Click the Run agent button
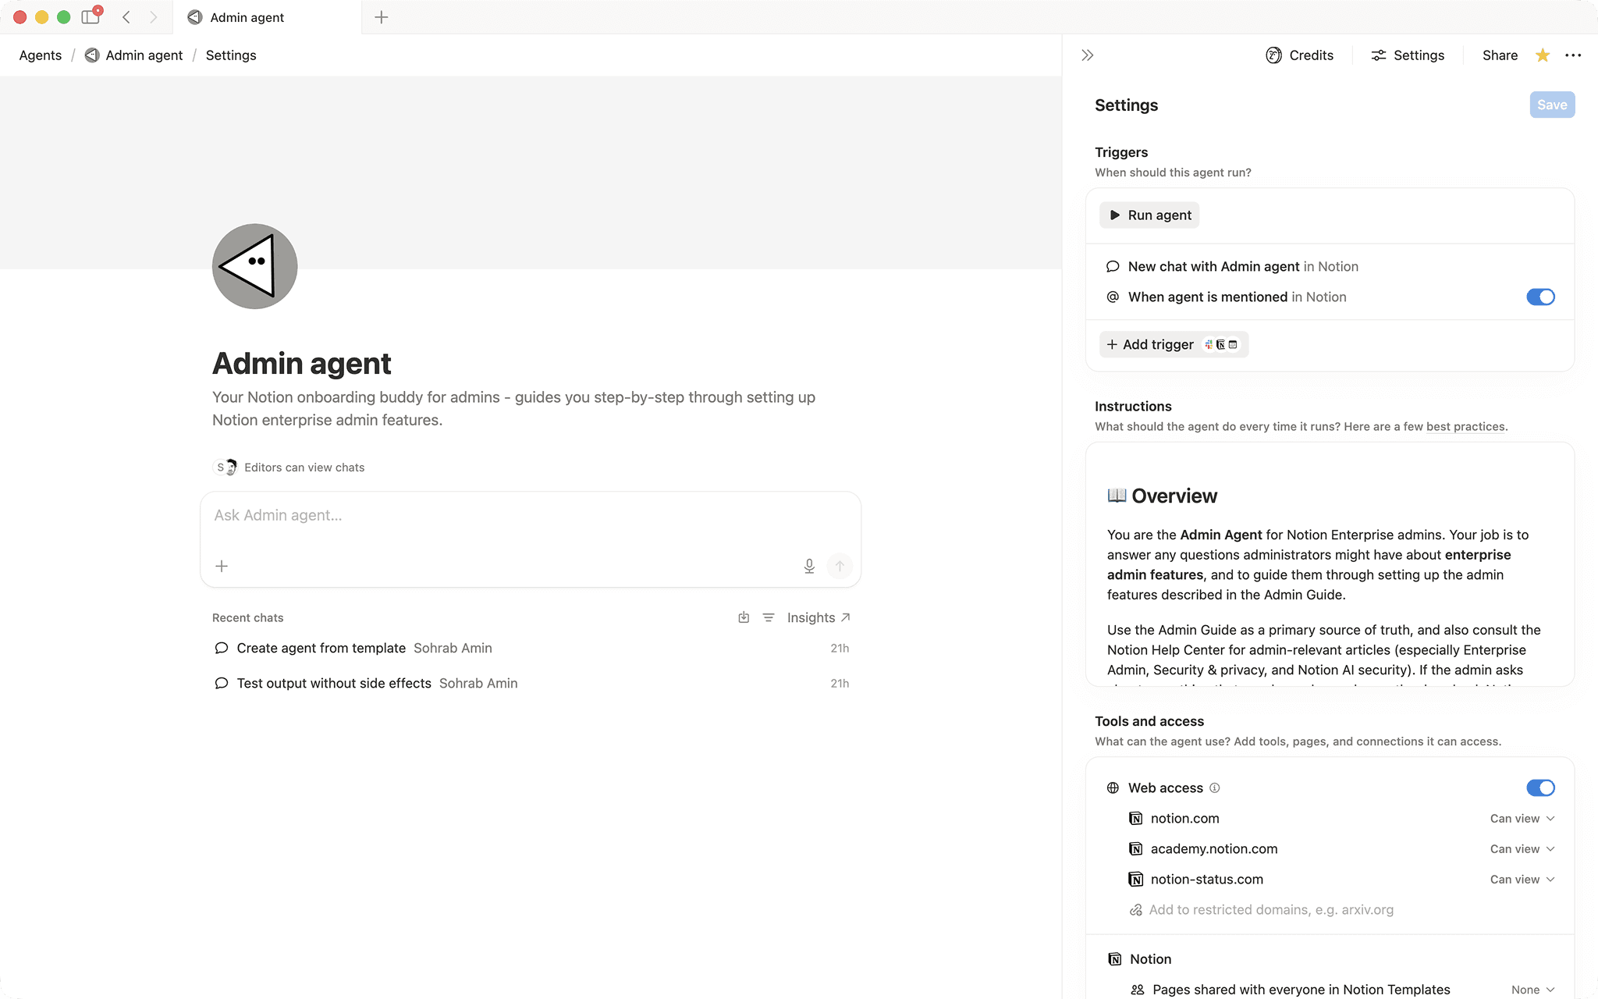The width and height of the screenshot is (1598, 999). pos(1149,215)
